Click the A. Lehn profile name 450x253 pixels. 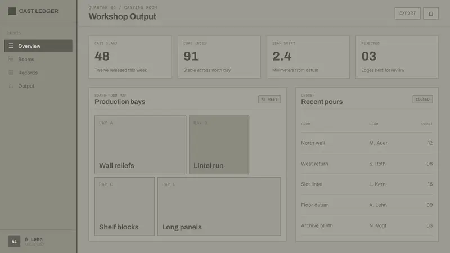click(33, 240)
